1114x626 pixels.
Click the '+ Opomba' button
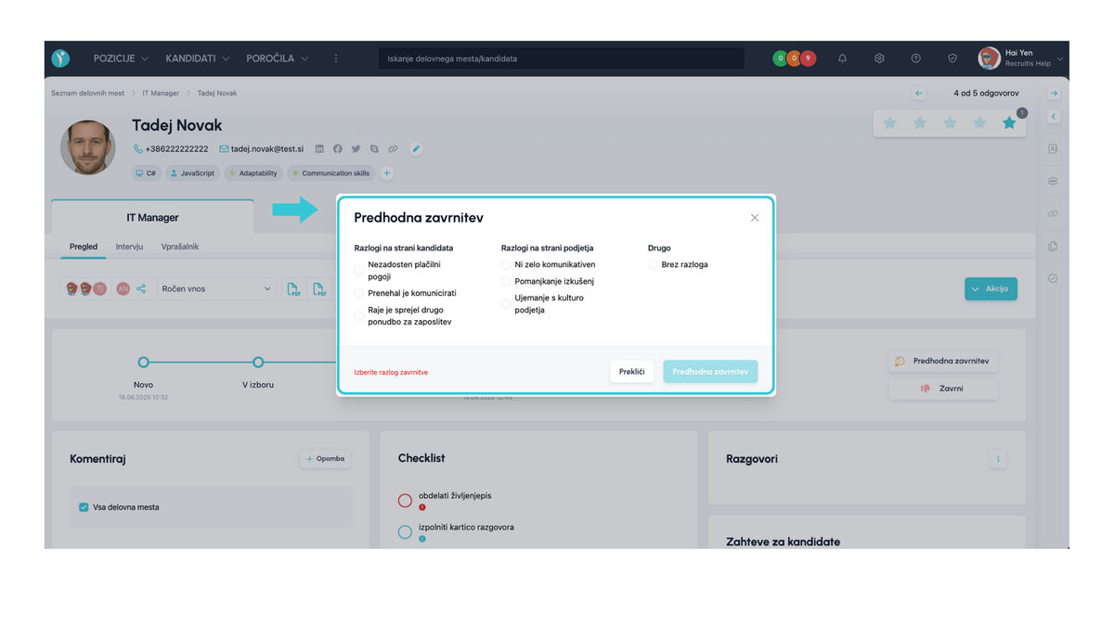[325, 458]
